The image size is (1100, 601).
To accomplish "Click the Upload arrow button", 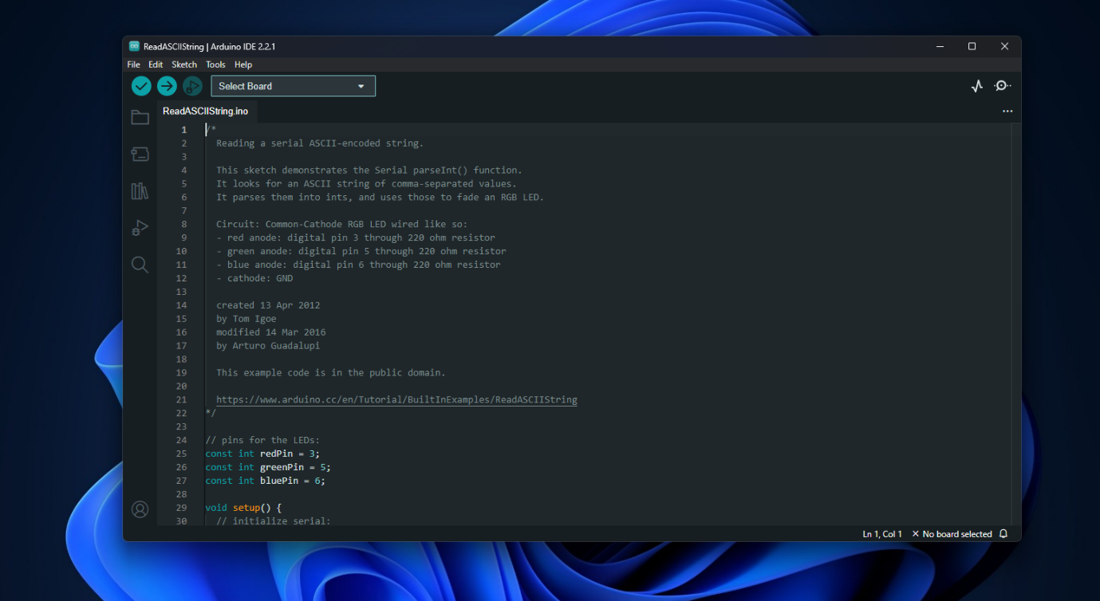I will (167, 86).
